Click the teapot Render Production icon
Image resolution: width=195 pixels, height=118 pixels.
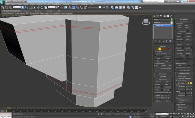pos(140,7)
